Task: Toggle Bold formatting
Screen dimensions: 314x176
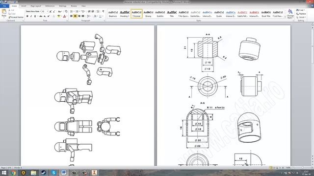Action: 27,16
